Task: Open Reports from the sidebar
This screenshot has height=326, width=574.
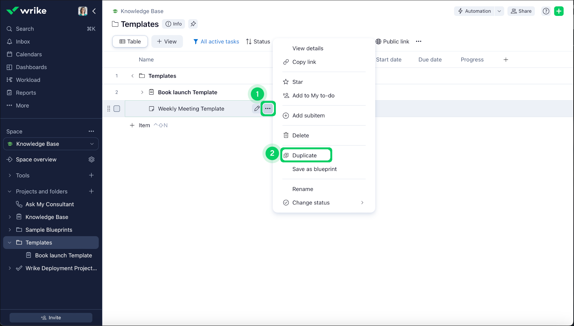Action: tap(10, 92)
